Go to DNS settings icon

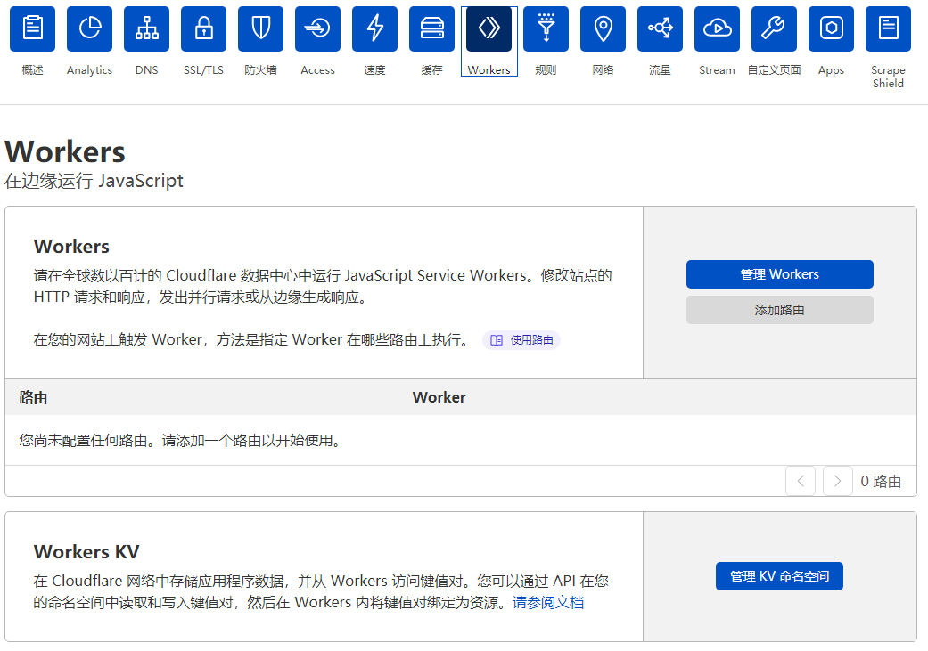(x=147, y=28)
